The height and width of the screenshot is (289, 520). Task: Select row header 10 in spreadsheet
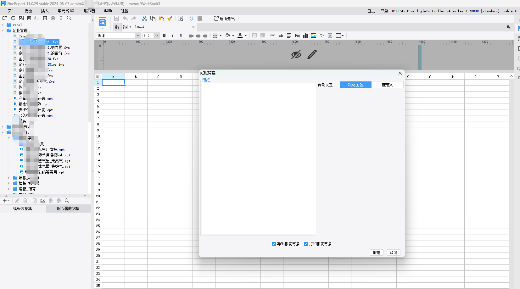(98, 136)
